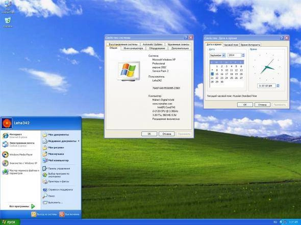301x225 pixels.
Task: Click the Recent Documents icon (Недавние документы)
Action: tap(45, 141)
